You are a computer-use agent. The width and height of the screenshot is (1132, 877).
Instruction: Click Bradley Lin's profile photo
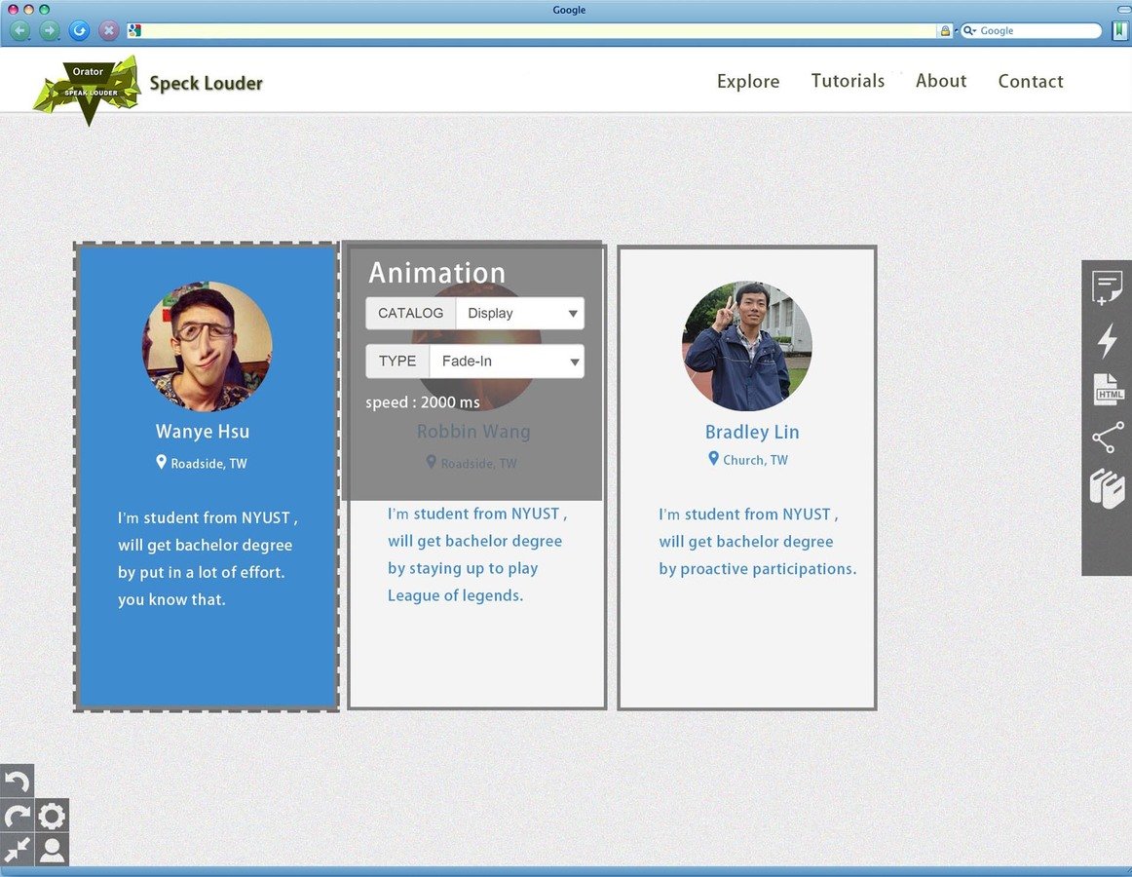[747, 346]
